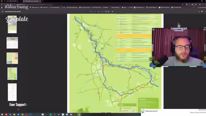Print the PDF using the printer icon
The height and width of the screenshot is (116, 206).
202,12
